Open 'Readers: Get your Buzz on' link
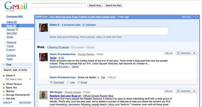Viewport: 202px width, 107px height. [65, 96]
